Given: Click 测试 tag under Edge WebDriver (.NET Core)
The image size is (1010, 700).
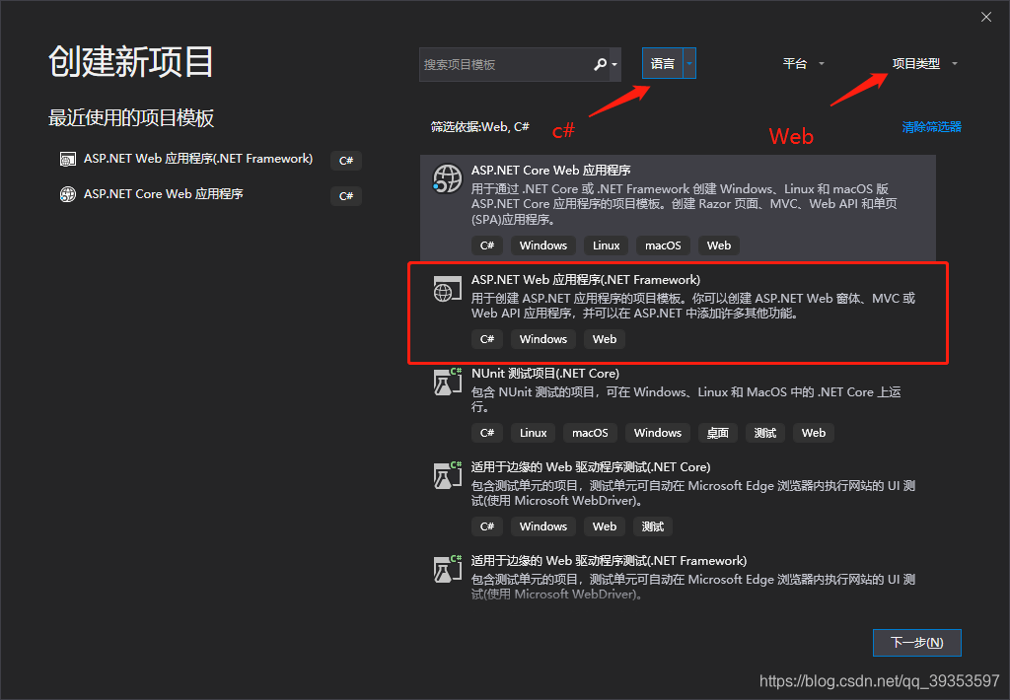Looking at the screenshot, I should point(653,526).
